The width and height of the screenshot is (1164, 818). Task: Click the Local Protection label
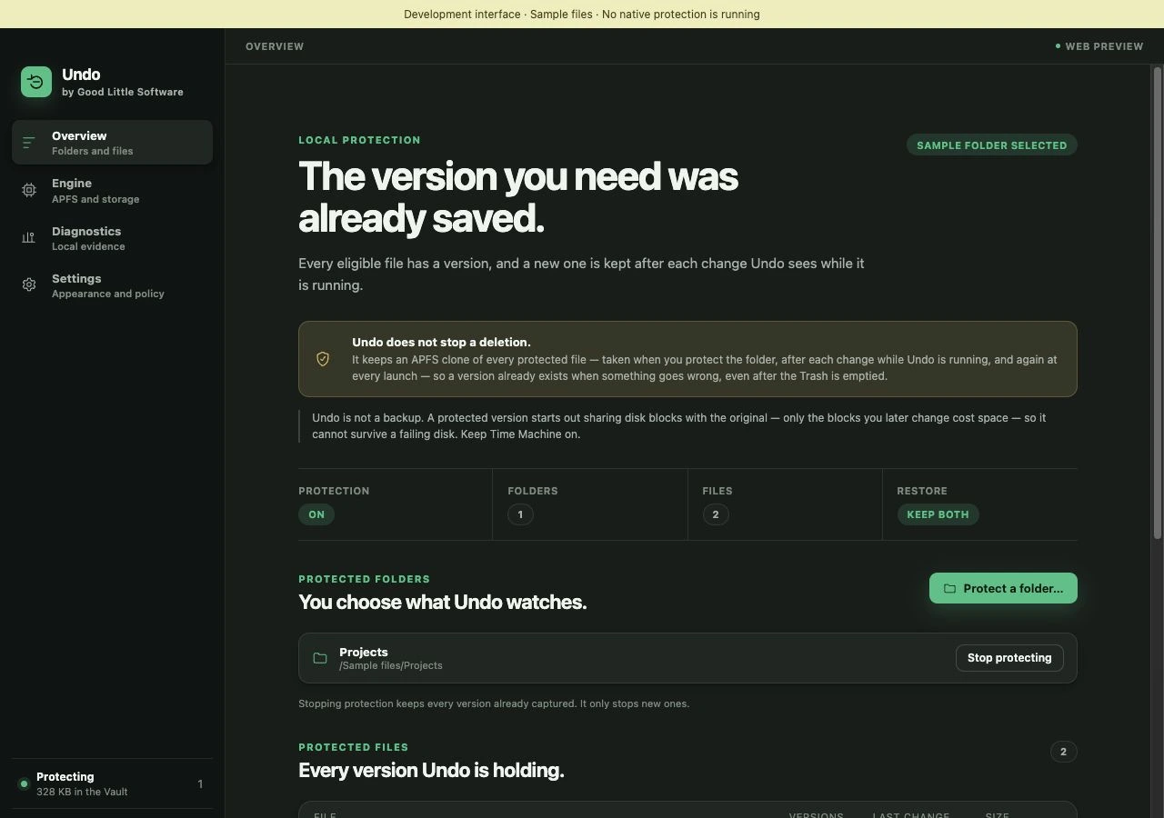pyautogui.click(x=359, y=140)
